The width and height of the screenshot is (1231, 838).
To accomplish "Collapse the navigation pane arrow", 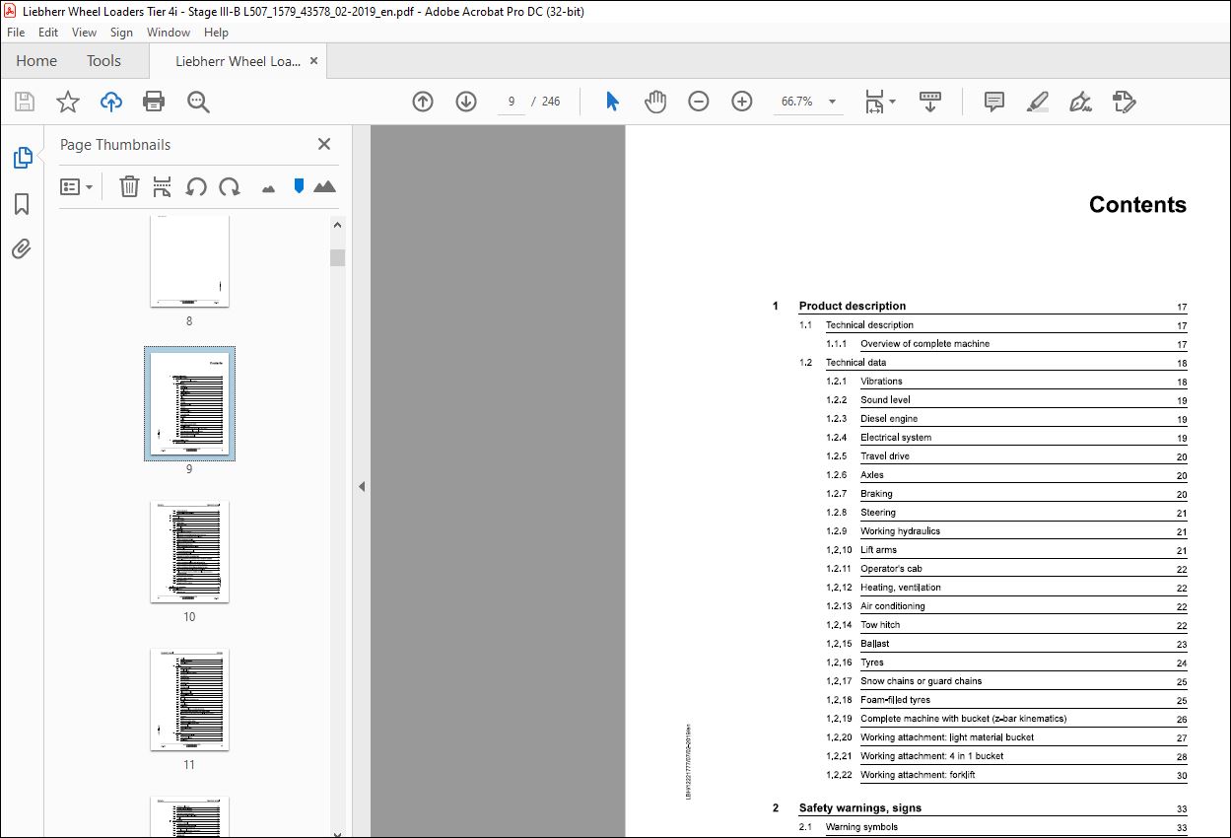I will tap(362, 486).
